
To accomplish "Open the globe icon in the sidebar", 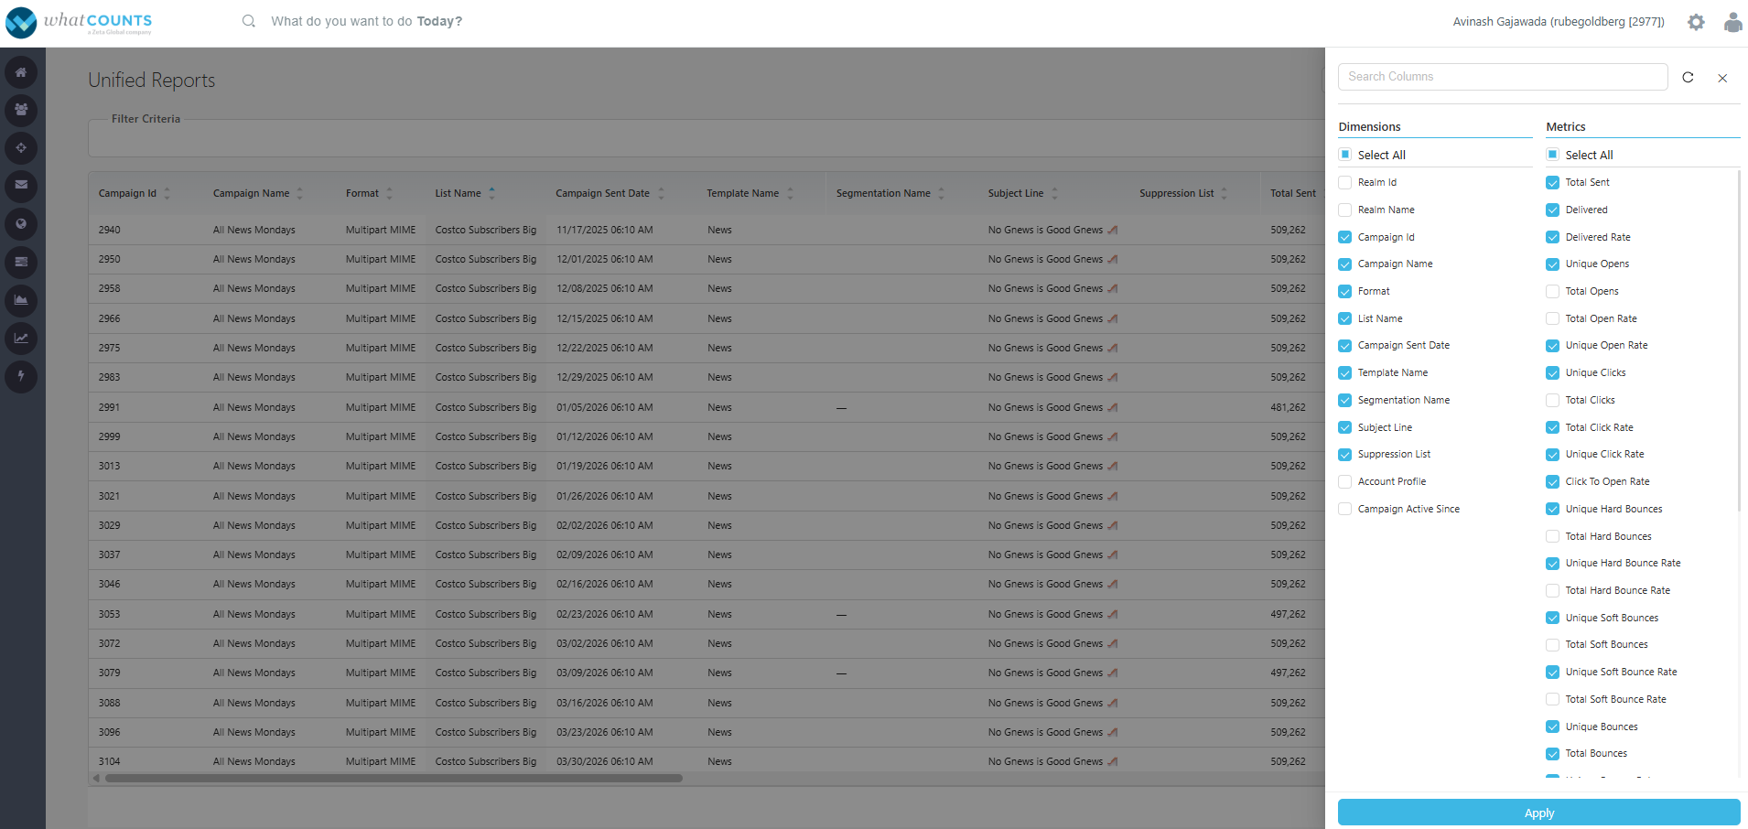I will [21, 224].
